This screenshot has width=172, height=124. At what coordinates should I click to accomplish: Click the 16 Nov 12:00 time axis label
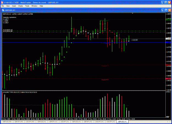click(54, 119)
